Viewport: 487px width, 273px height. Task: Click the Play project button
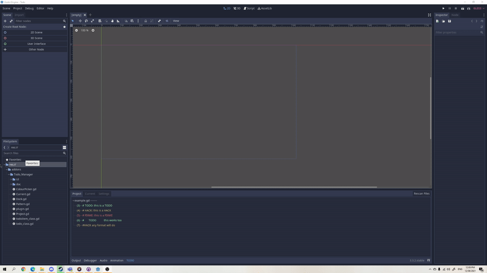pos(443,8)
